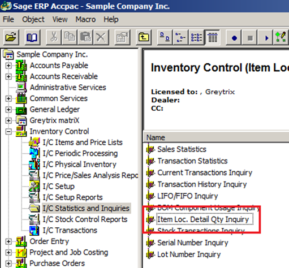Image resolution: width=289 pixels, height=268 pixels.
Task: Open the Object menu
Action: 33,19
